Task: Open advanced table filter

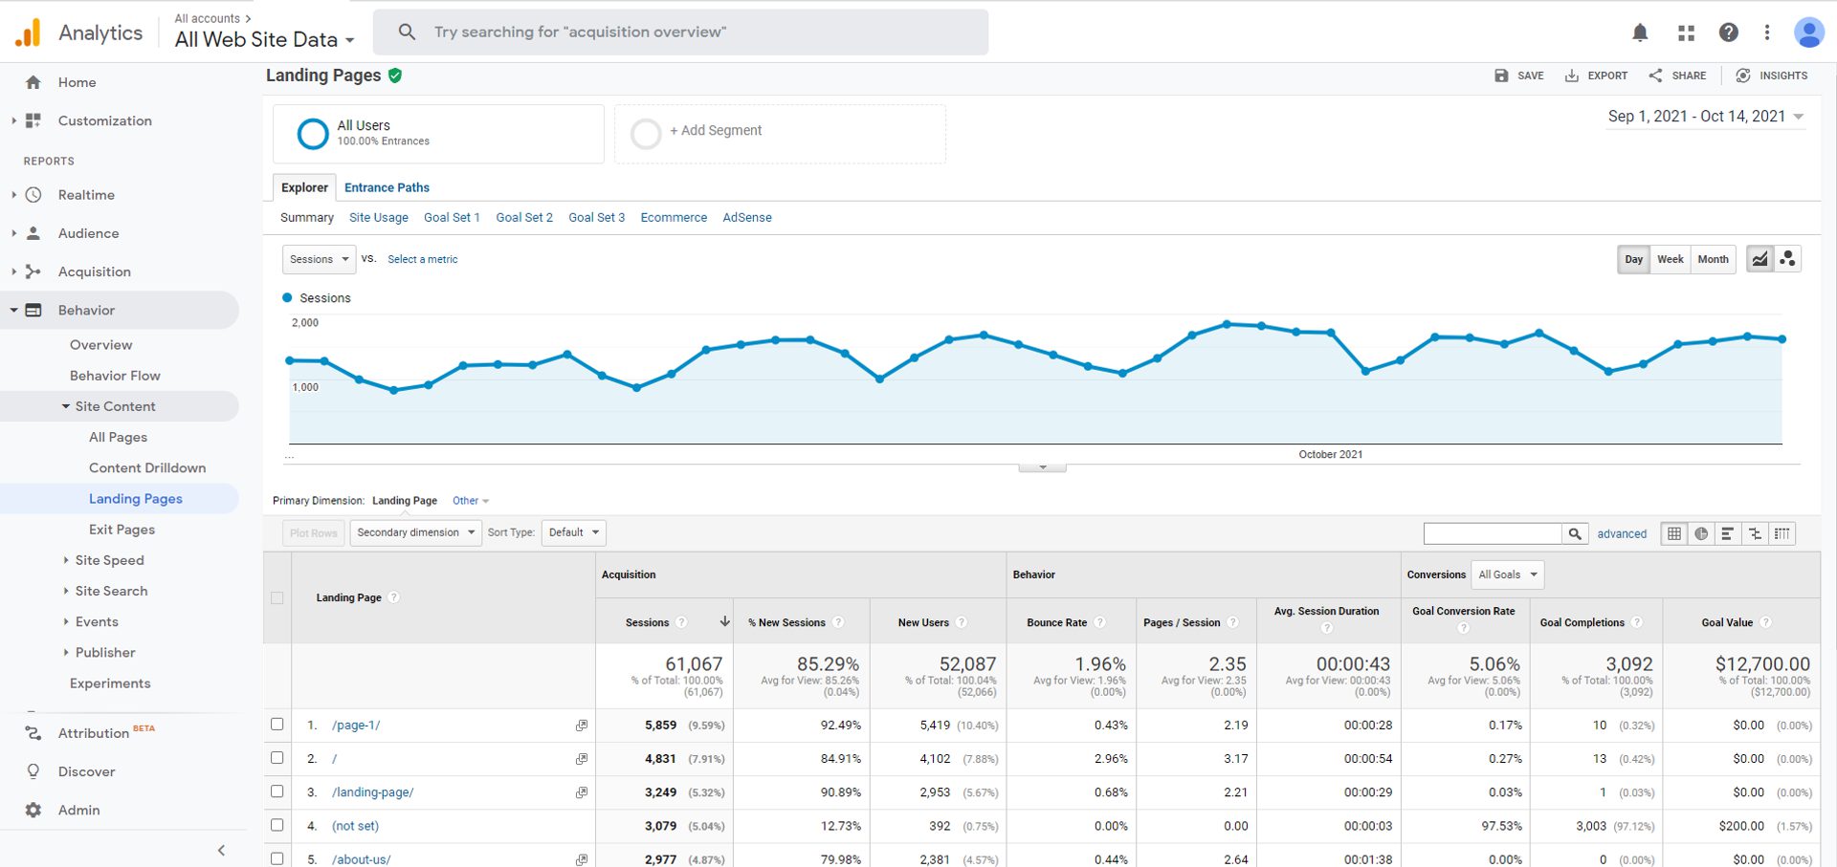Action: click(1621, 533)
